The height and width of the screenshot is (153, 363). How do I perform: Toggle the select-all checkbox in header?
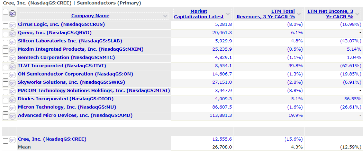[x=5, y=11]
